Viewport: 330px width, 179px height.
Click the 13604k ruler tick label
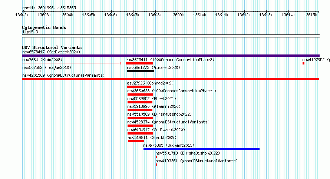coord(66,15)
